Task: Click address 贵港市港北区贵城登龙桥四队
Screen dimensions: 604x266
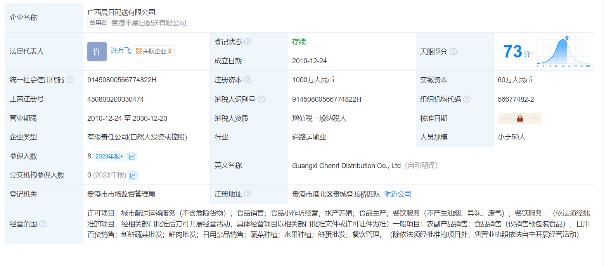Action: click(x=336, y=194)
